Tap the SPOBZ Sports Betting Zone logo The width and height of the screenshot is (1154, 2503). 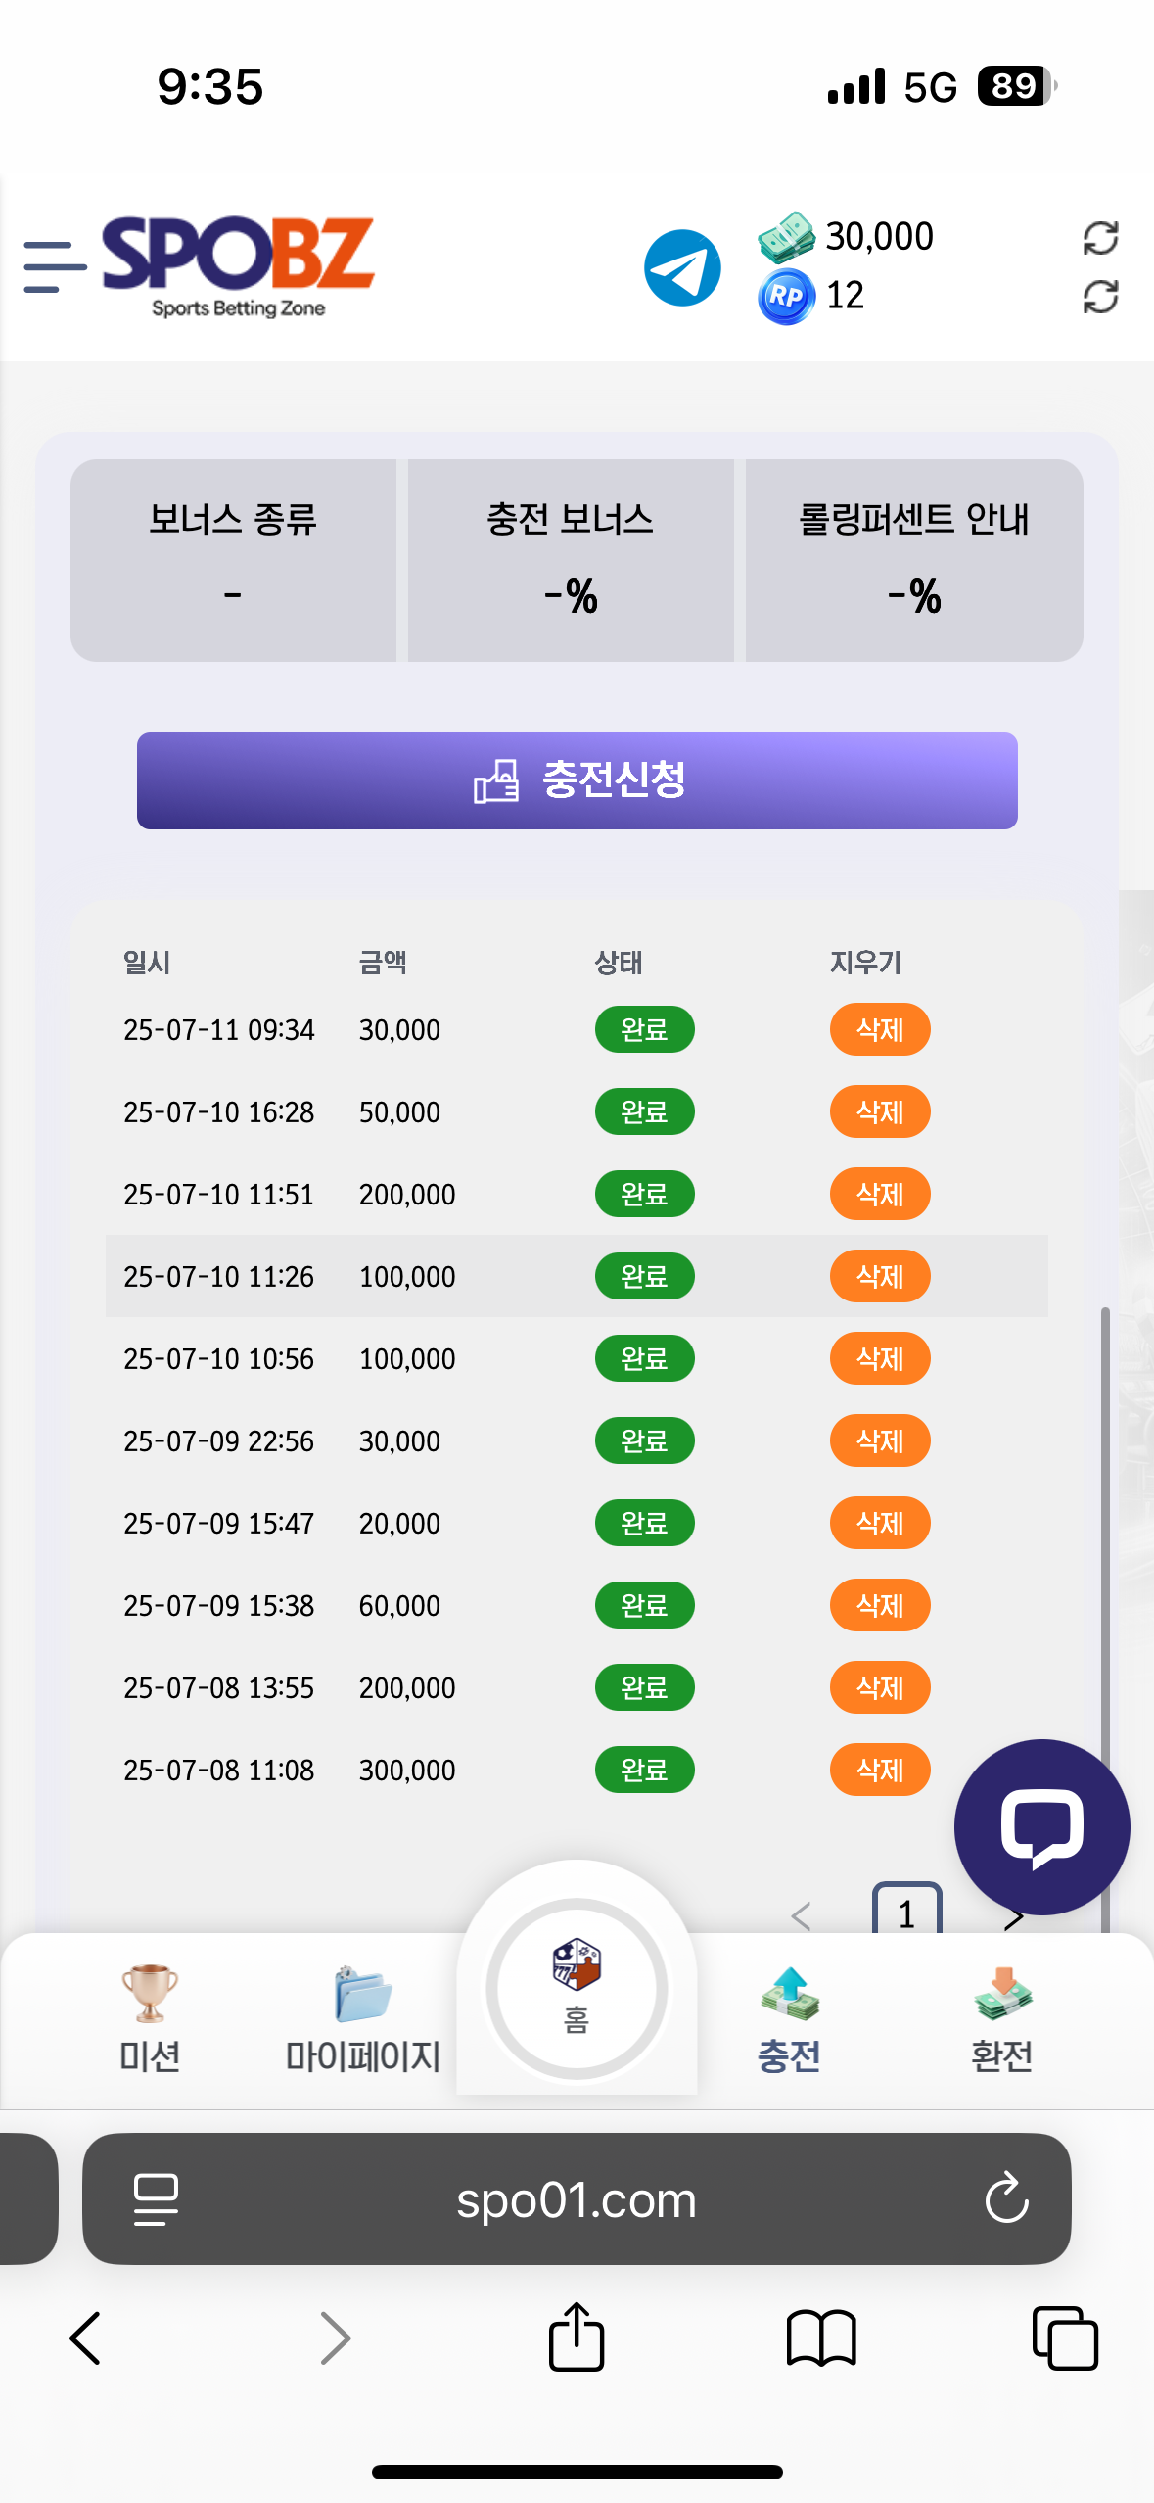238,266
